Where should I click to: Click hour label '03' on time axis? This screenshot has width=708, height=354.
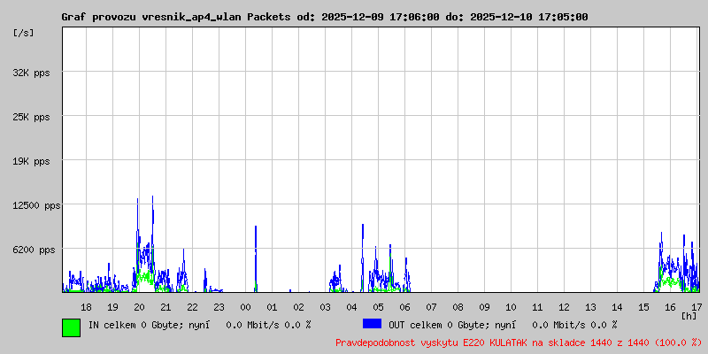325,307
